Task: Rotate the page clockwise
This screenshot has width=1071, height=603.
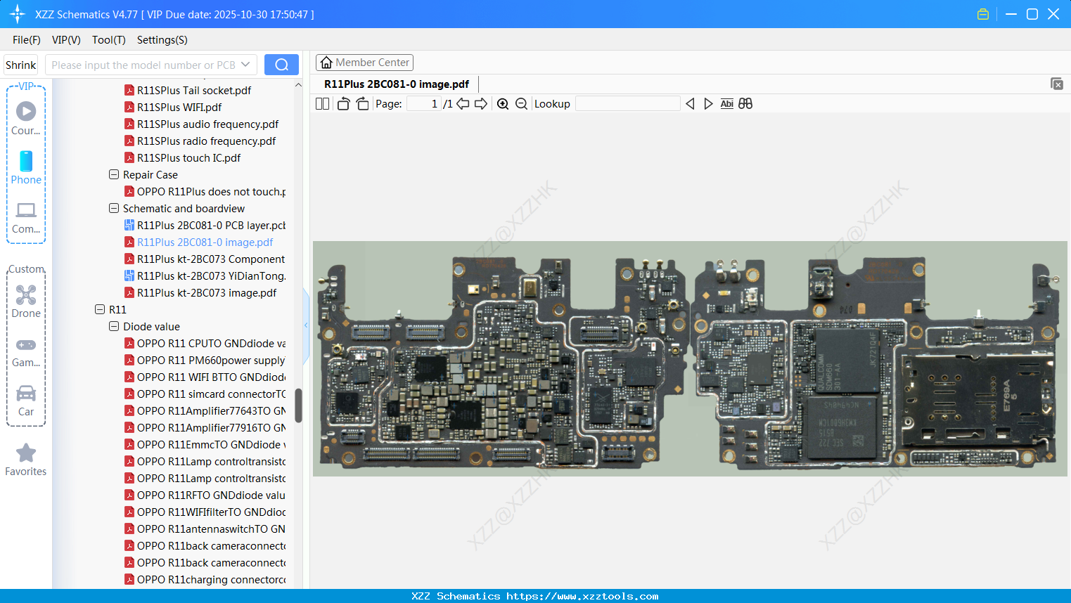Action: 362,104
